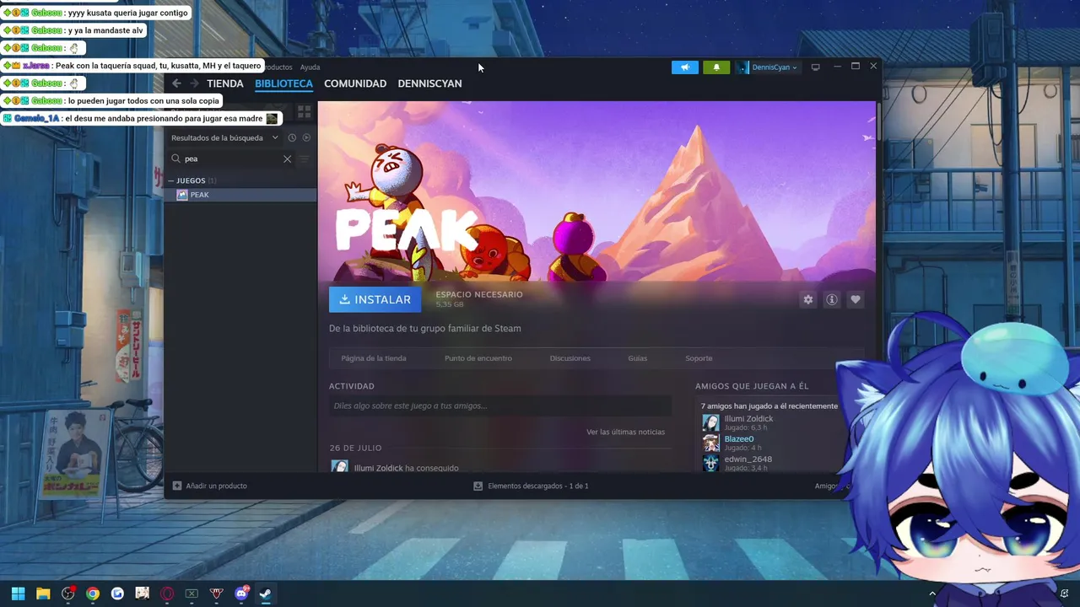Click the plus icon for Añadir un producto
Image resolution: width=1080 pixels, height=607 pixels.
point(177,486)
